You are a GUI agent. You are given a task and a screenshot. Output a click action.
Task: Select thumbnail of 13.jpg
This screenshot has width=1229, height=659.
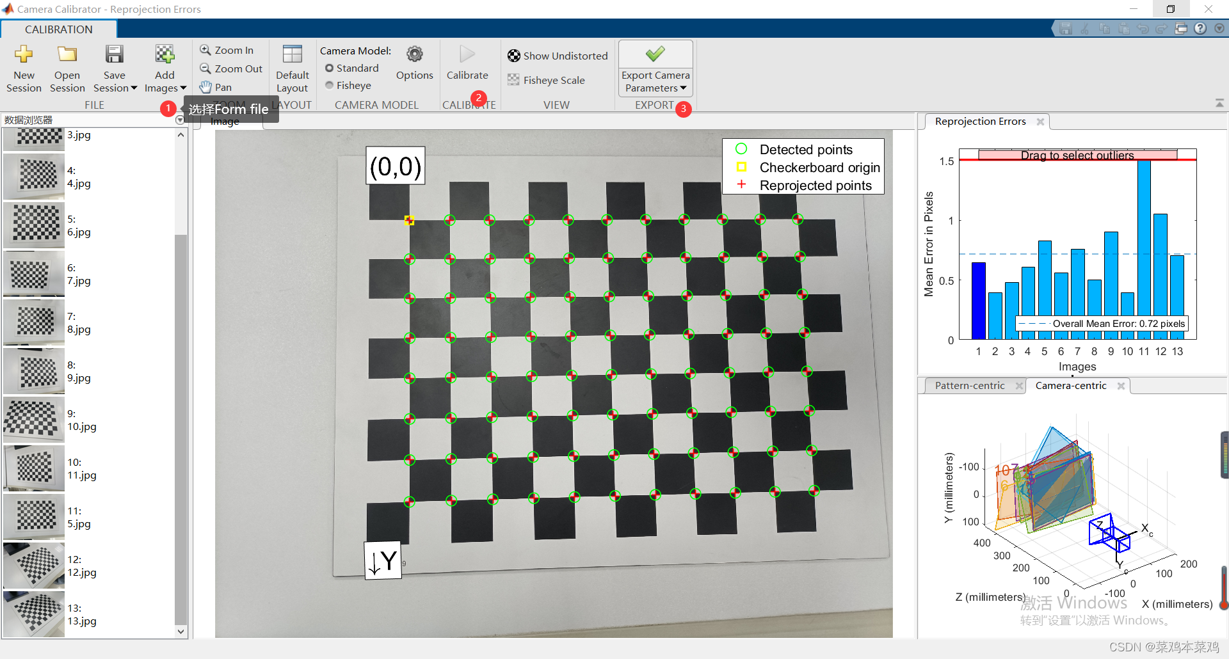click(34, 614)
